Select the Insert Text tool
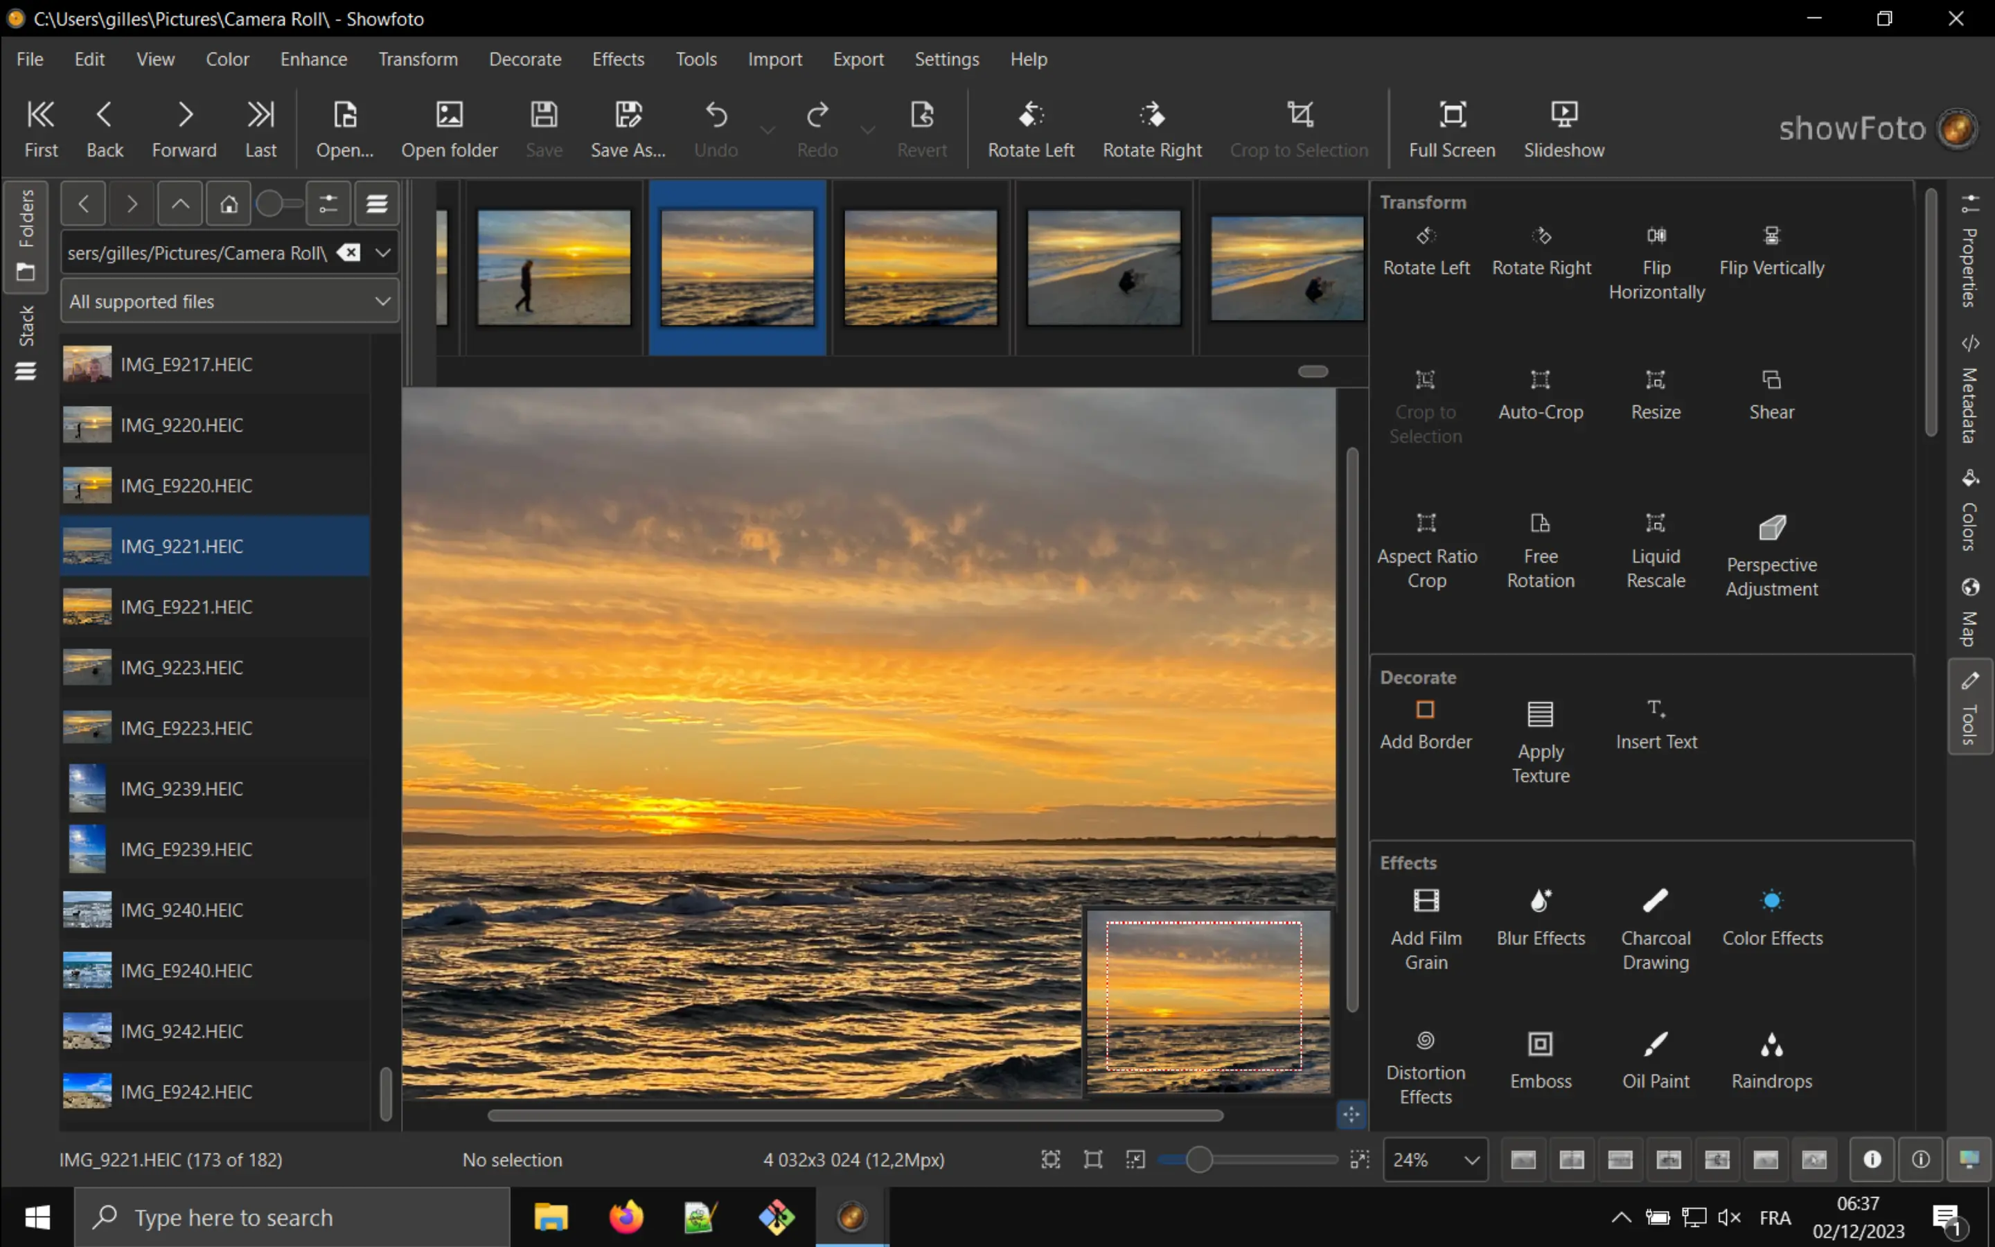Viewport: 1995px width, 1247px height. click(x=1656, y=724)
